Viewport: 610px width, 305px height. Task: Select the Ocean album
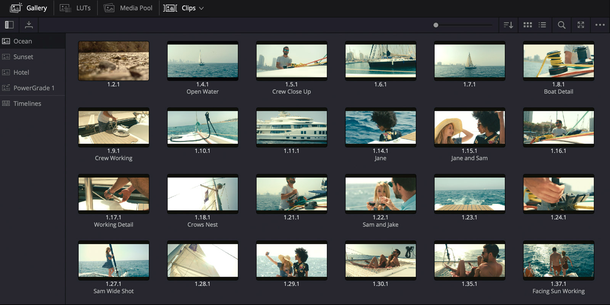32,41
